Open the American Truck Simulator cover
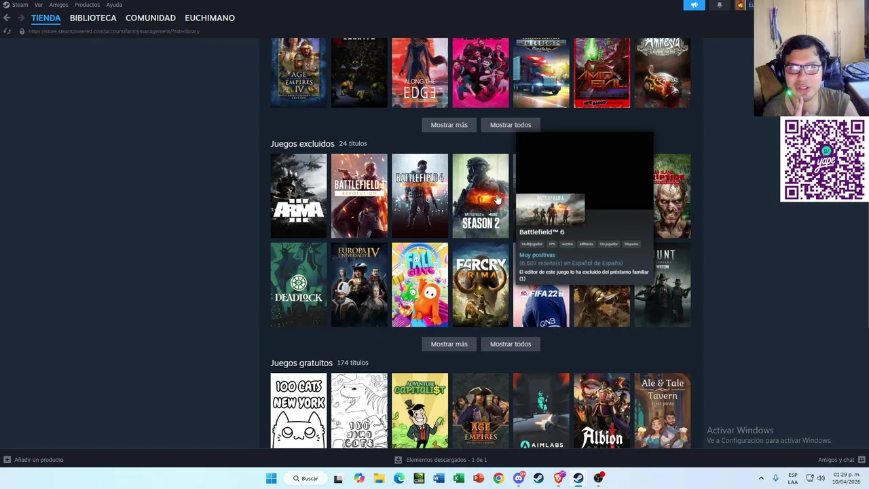This screenshot has height=489, width=869. 541,73
